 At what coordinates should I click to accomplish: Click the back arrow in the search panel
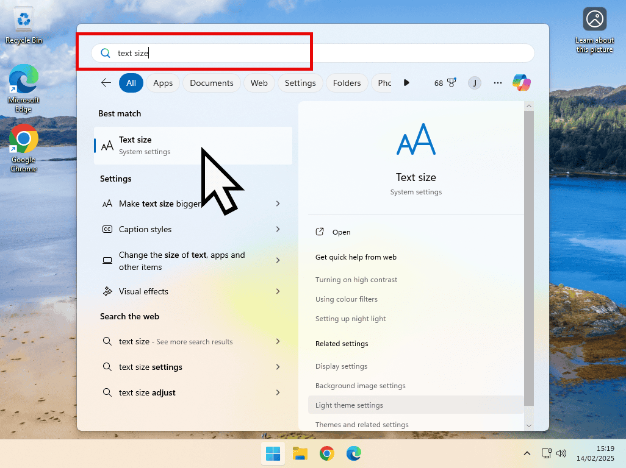pos(106,82)
